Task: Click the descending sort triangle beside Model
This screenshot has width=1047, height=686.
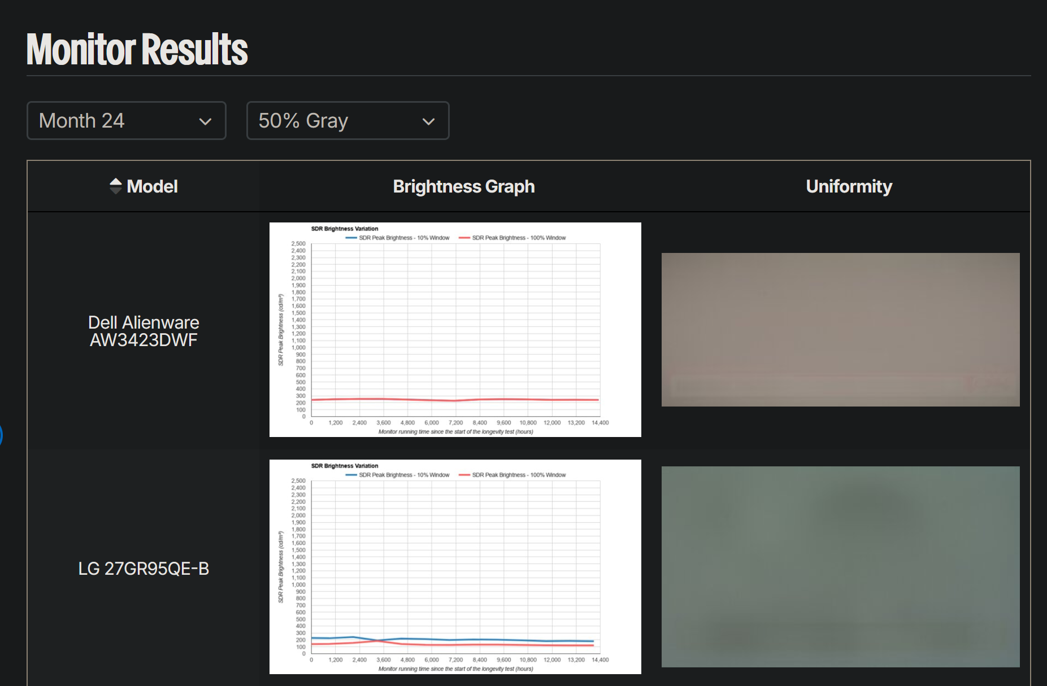Action: [116, 190]
